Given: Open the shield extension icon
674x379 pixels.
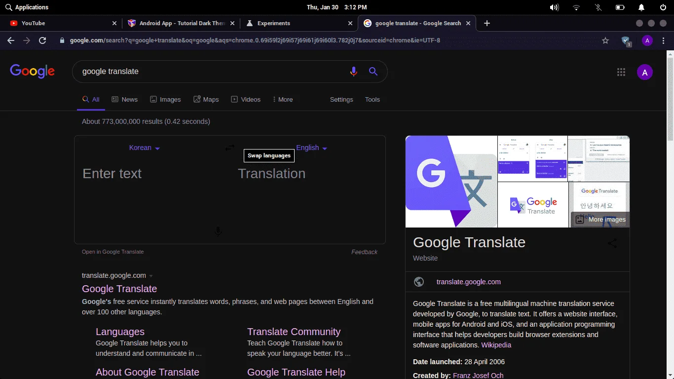Looking at the screenshot, I should point(626,41).
